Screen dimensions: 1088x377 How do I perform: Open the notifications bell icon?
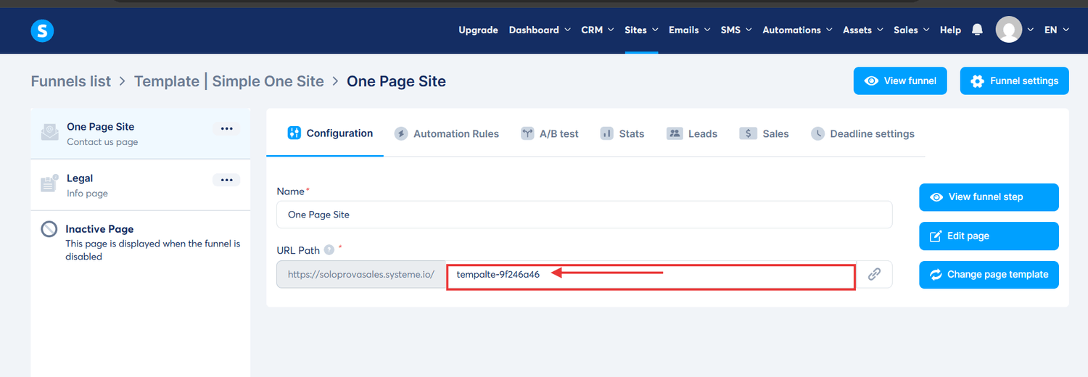[x=977, y=30]
